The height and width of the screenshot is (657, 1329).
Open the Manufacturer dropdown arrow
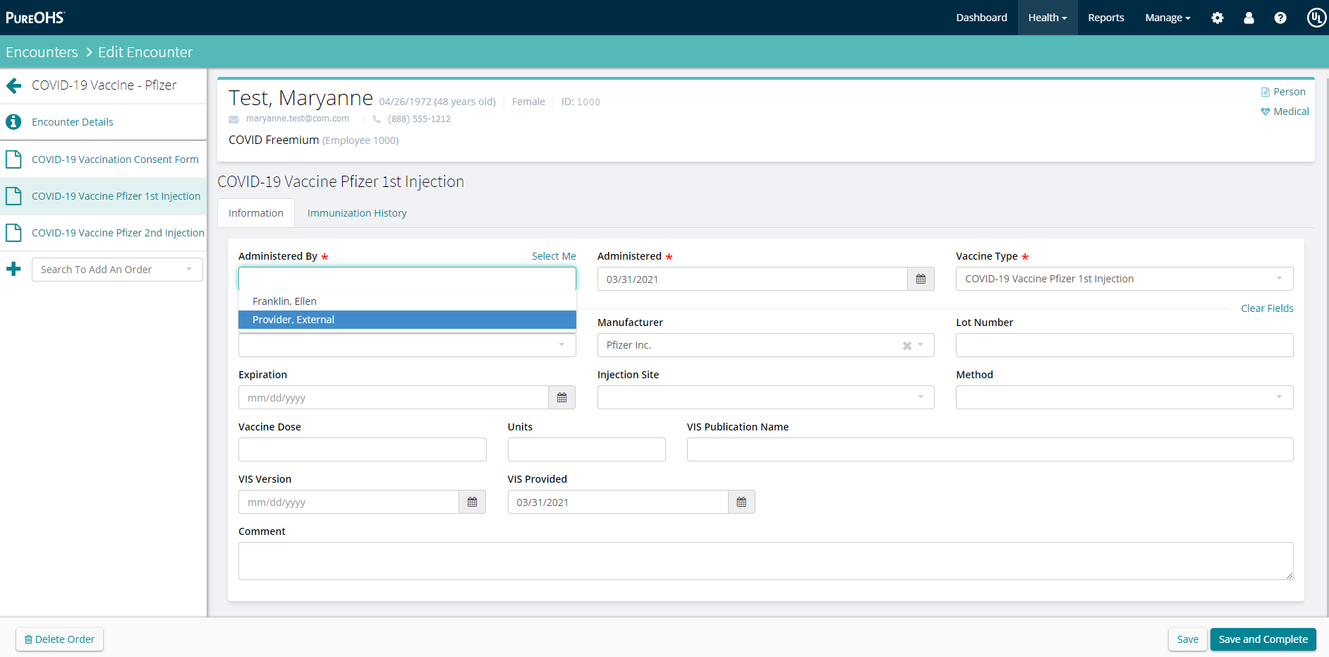click(x=921, y=345)
